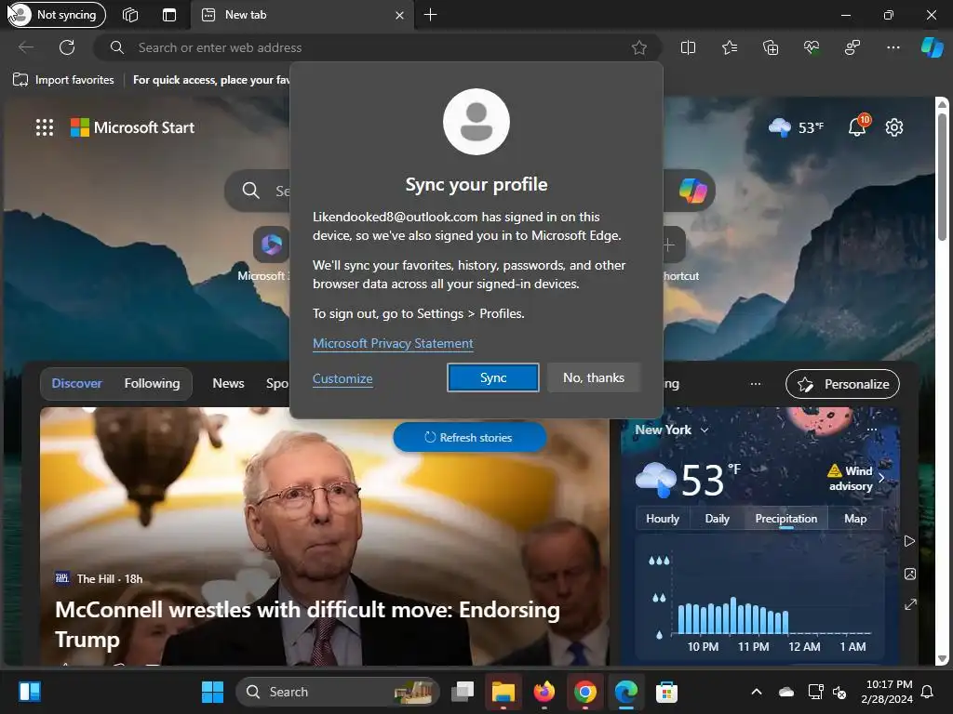
Task: Open Microsoft Store from taskbar
Action: coord(666,692)
